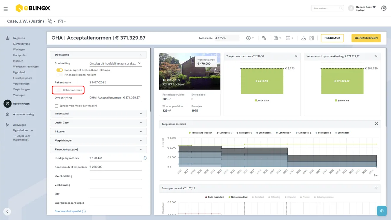Image resolution: width=391 pixels, height=220 pixels.
Task: Expand the Inkomen accordion section
Action: pos(98,132)
